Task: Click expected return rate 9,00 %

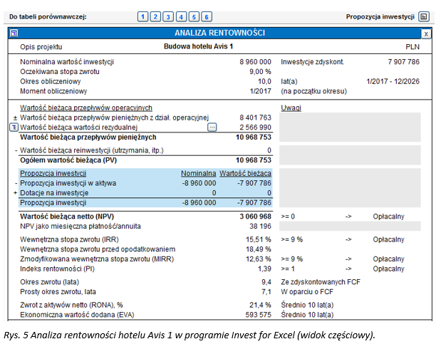Action: [260, 71]
